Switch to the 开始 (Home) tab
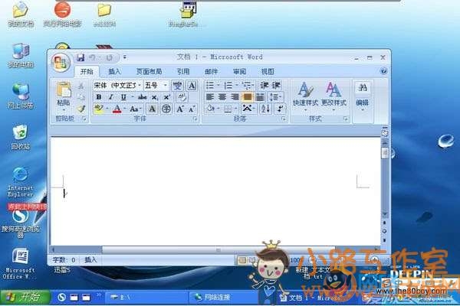Image resolution: width=460 pixels, height=306 pixels. [x=87, y=71]
